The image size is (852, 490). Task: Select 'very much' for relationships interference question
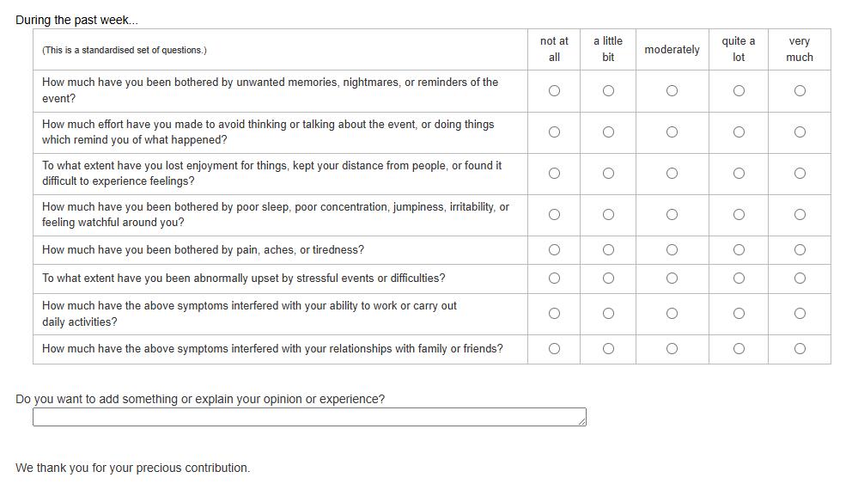click(x=800, y=348)
